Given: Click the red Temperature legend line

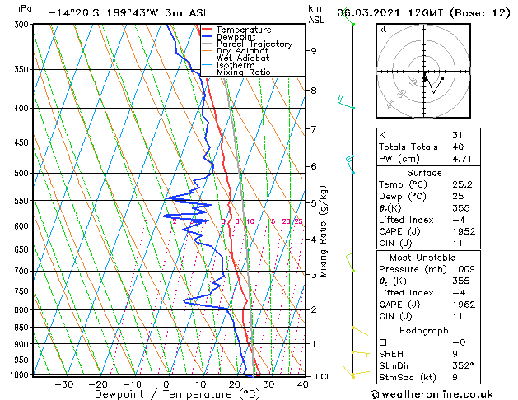Looking at the screenshot, I should [207, 30].
